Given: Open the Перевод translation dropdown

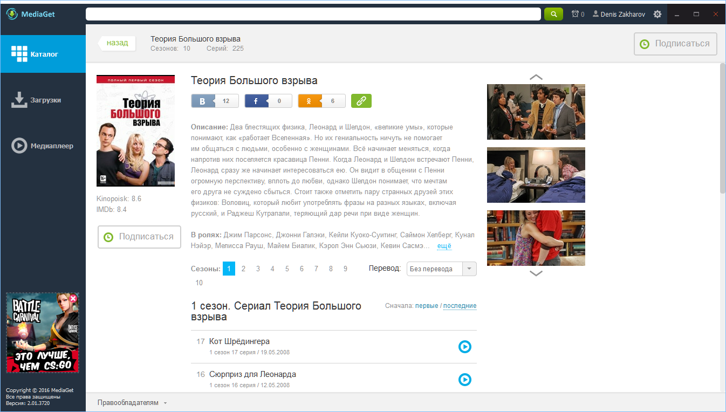Looking at the screenshot, I should click(442, 269).
